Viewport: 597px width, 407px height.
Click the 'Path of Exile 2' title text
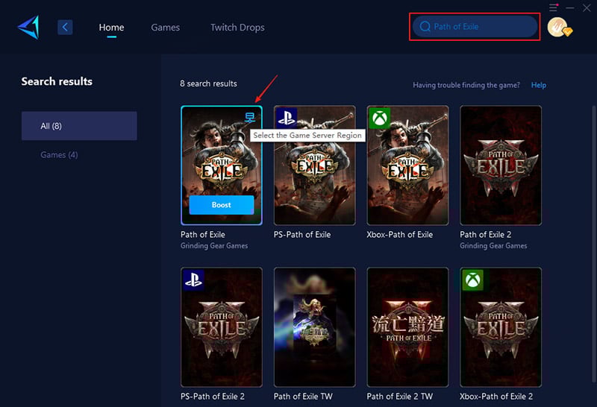pos(486,235)
